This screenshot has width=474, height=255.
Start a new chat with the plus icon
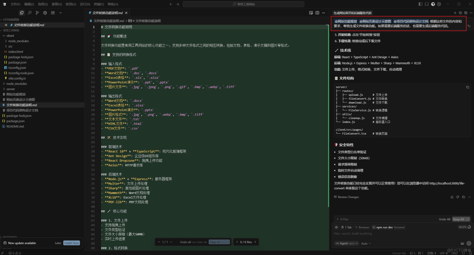point(455,12)
